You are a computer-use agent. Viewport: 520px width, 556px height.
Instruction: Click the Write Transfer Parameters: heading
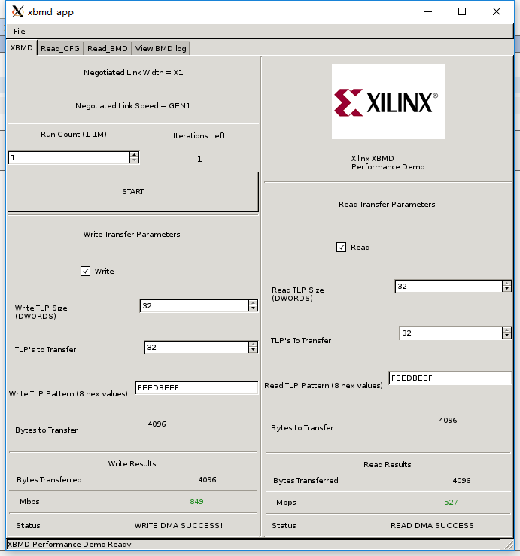(x=132, y=235)
